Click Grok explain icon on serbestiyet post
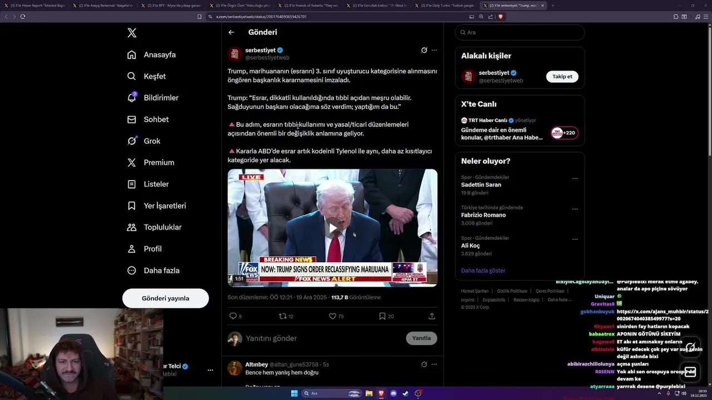This screenshot has height=400, width=712. click(424, 50)
